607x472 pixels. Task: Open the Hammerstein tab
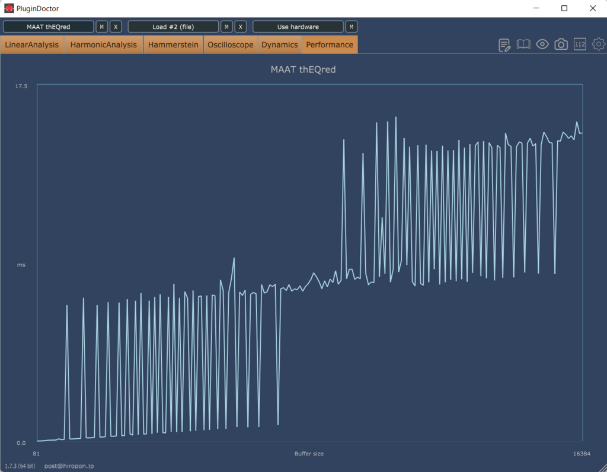tap(173, 44)
